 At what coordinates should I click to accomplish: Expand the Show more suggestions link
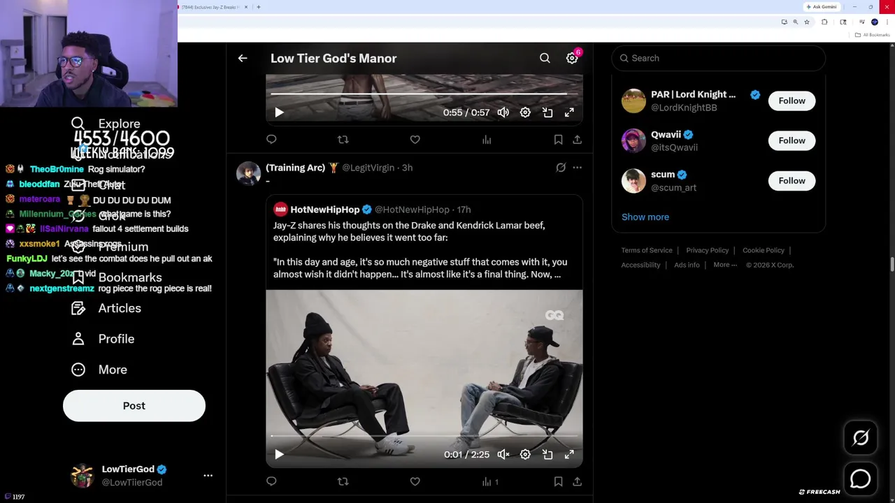[x=645, y=217]
